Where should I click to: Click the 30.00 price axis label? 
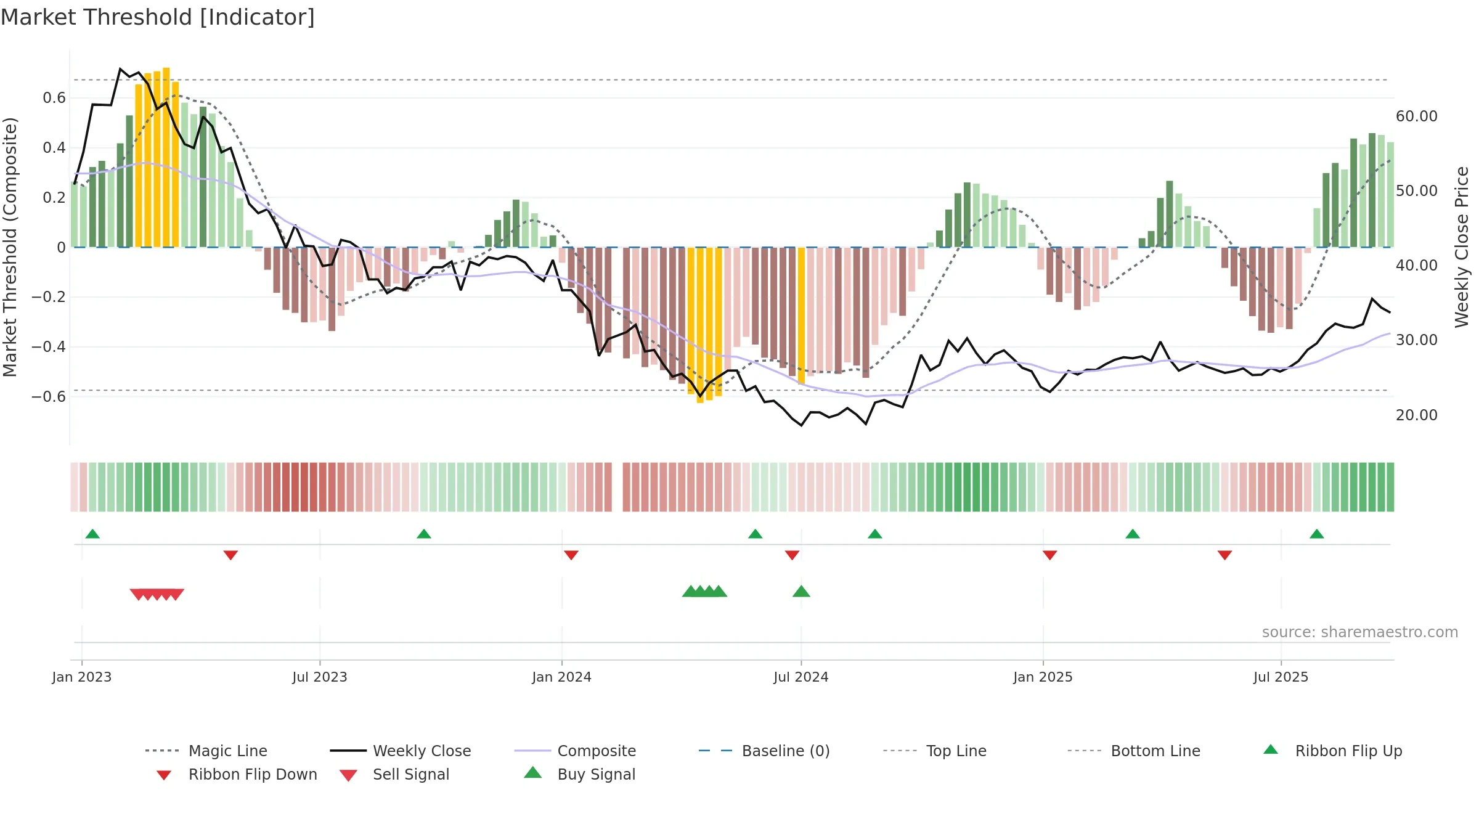coord(1417,340)
